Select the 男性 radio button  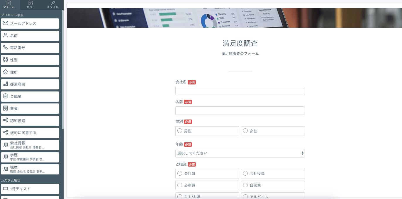[x=179, y=131]
